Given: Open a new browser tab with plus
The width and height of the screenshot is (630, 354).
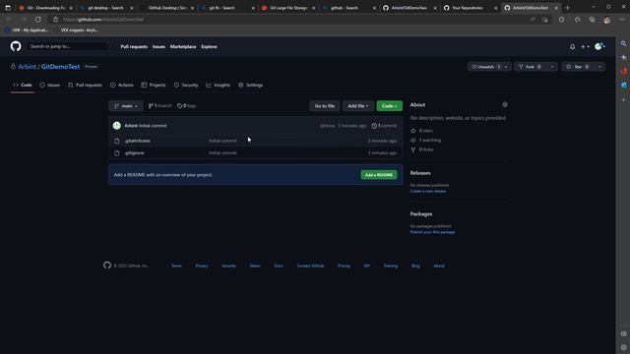Looking at the screenshot, I should [x=567, y=8].
